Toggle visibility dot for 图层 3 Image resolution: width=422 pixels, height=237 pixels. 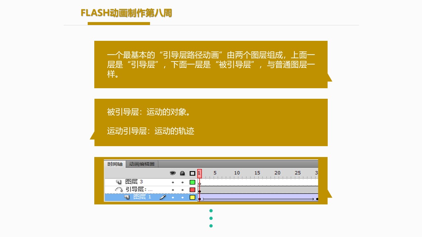coord(173,182)
